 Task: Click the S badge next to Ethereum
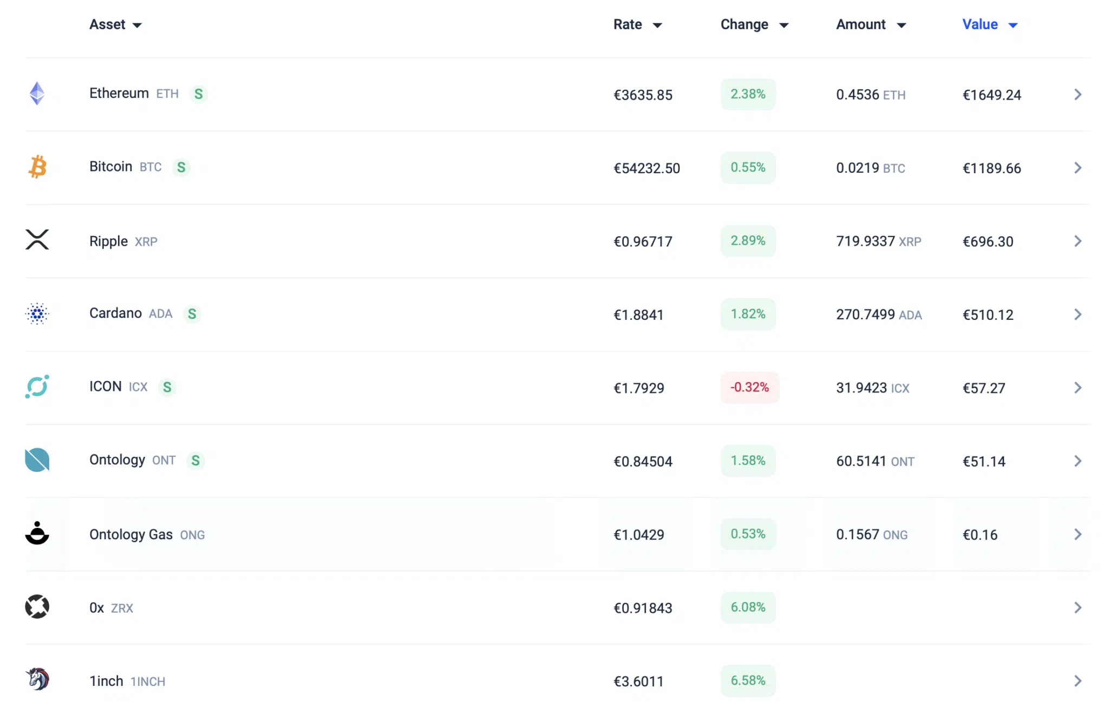(x=199, y=94)
